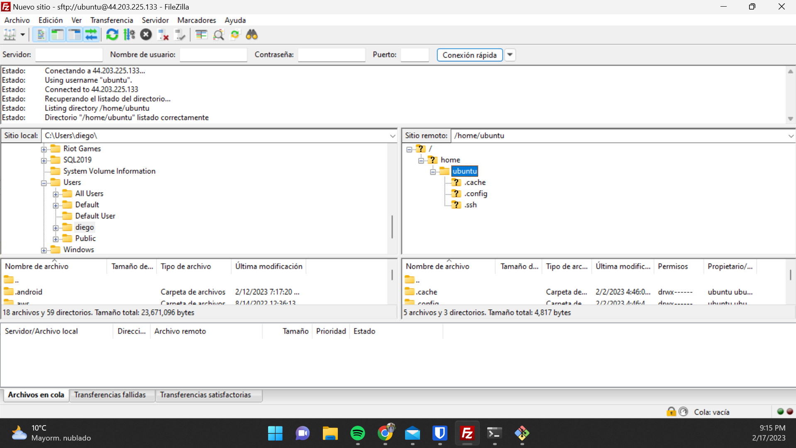Expand the diego folder in local tree
796x448 pixels.
(56, 228)
